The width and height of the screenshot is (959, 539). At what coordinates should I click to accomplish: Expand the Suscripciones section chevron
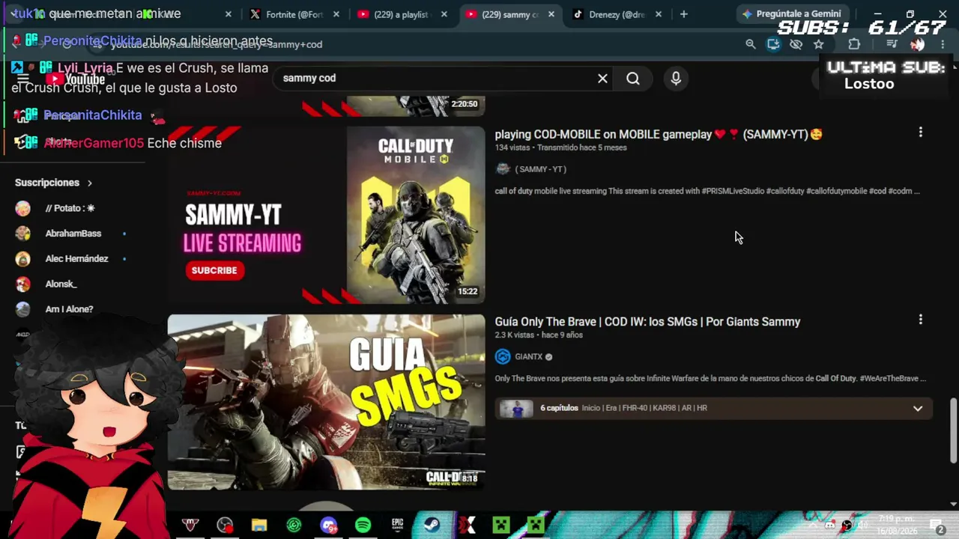point(90,183)
